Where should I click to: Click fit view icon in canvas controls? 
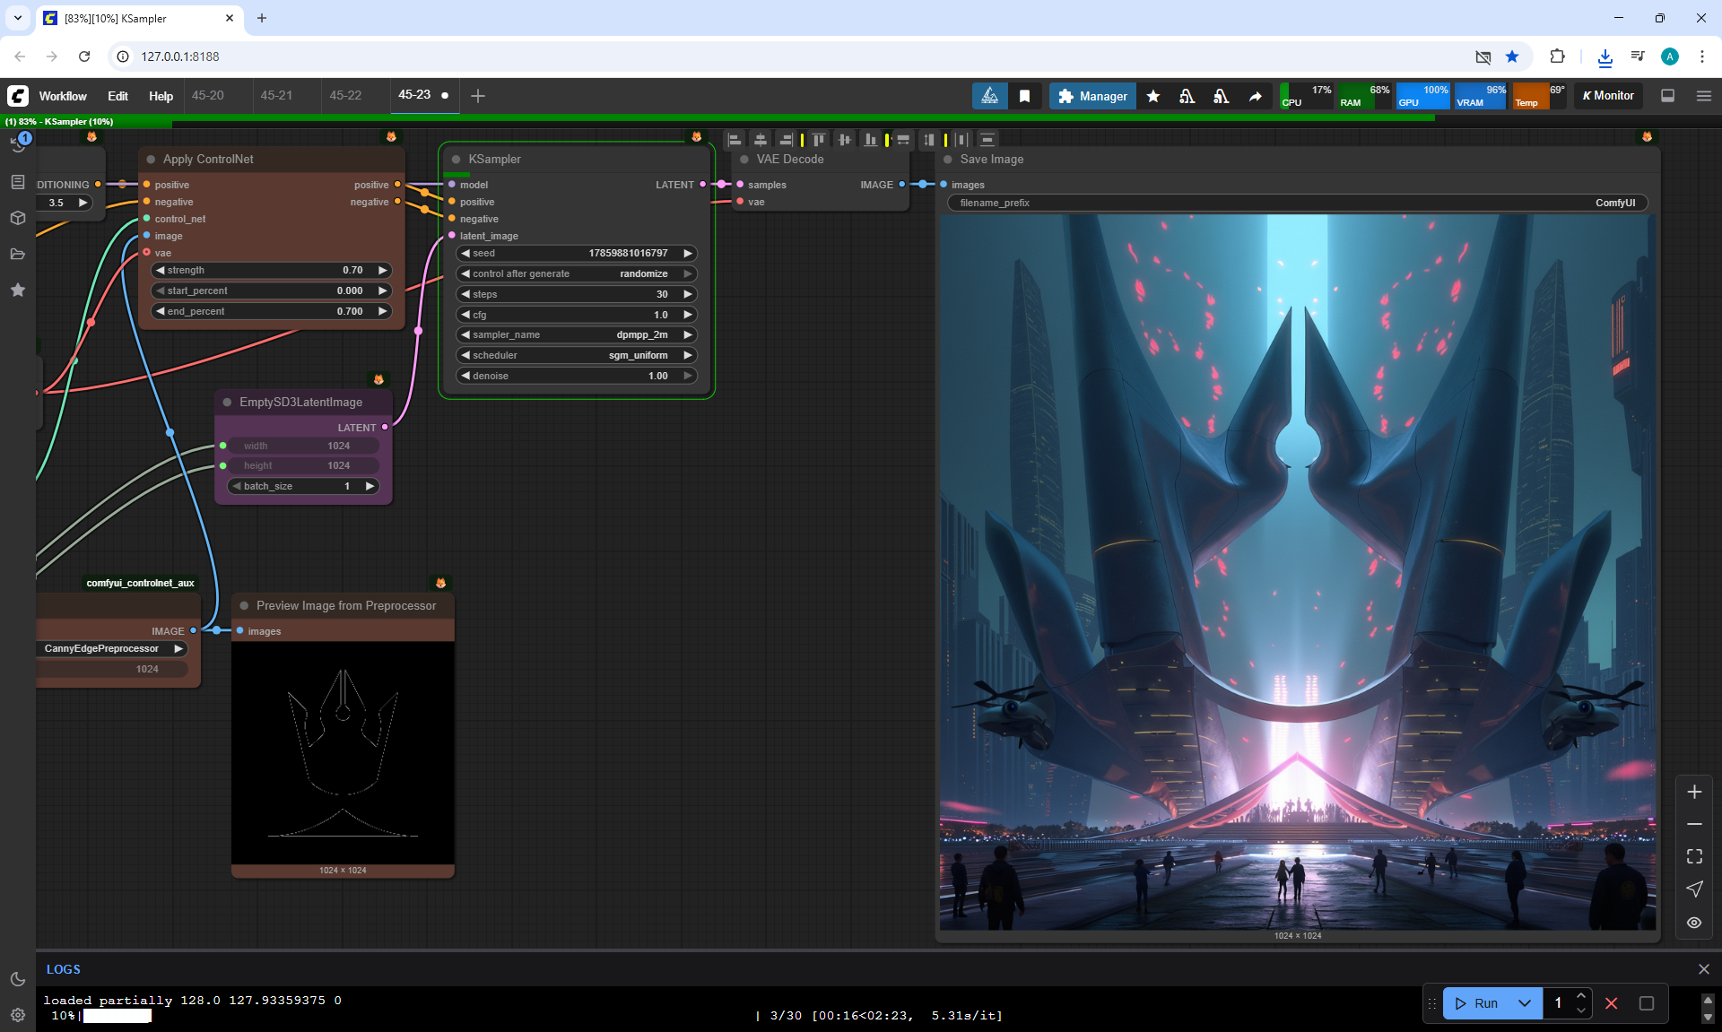pos(1694,856)
